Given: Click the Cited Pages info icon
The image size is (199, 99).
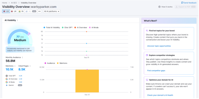Looking at the screenshot, I should [30, 66].
